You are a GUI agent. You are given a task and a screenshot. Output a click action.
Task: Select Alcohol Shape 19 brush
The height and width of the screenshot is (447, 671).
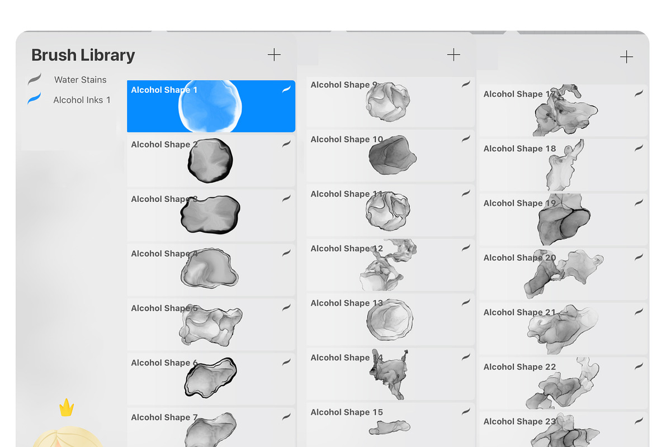coord(563,220)
